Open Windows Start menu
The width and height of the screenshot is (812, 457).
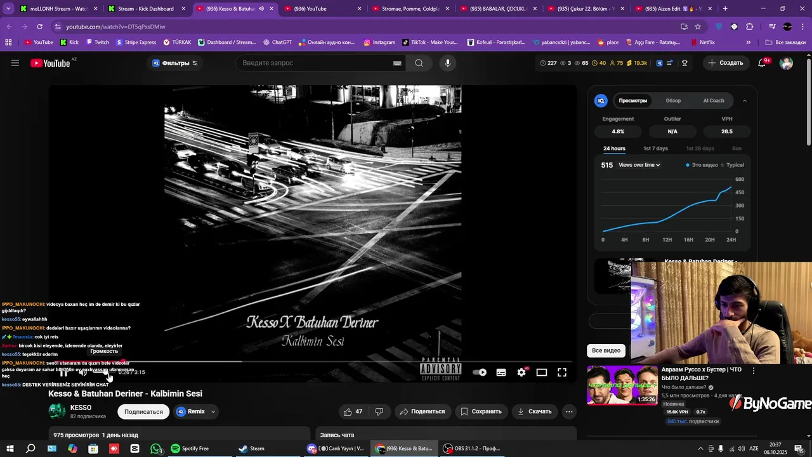click(10, 449)
